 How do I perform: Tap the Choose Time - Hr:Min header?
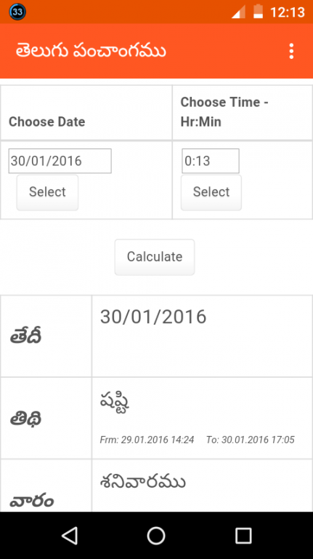pos(243,113)
